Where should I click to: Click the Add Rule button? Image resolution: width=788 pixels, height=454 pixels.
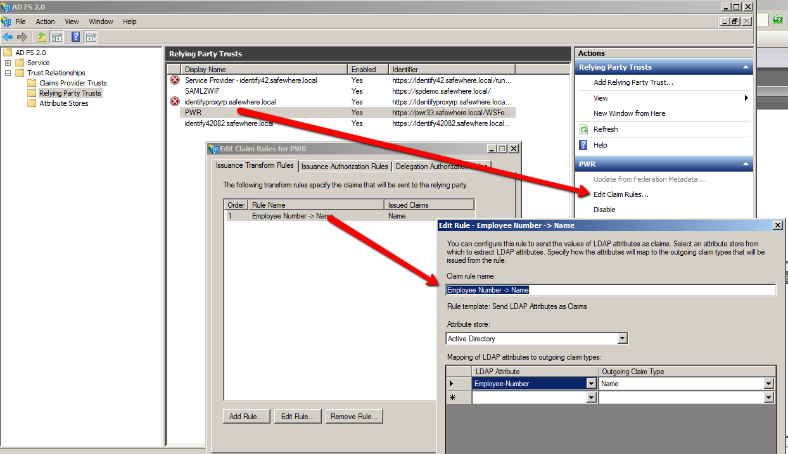coord(246,417)
